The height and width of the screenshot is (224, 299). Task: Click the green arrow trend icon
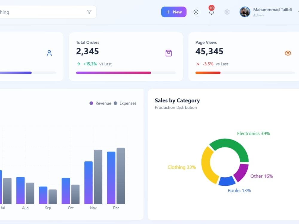click(78, 64)
